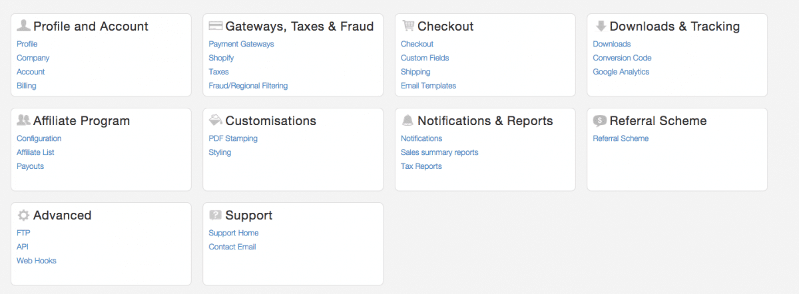Open Sales summary reports link
This screenshot has width=799, height=294.
(439, 152)
